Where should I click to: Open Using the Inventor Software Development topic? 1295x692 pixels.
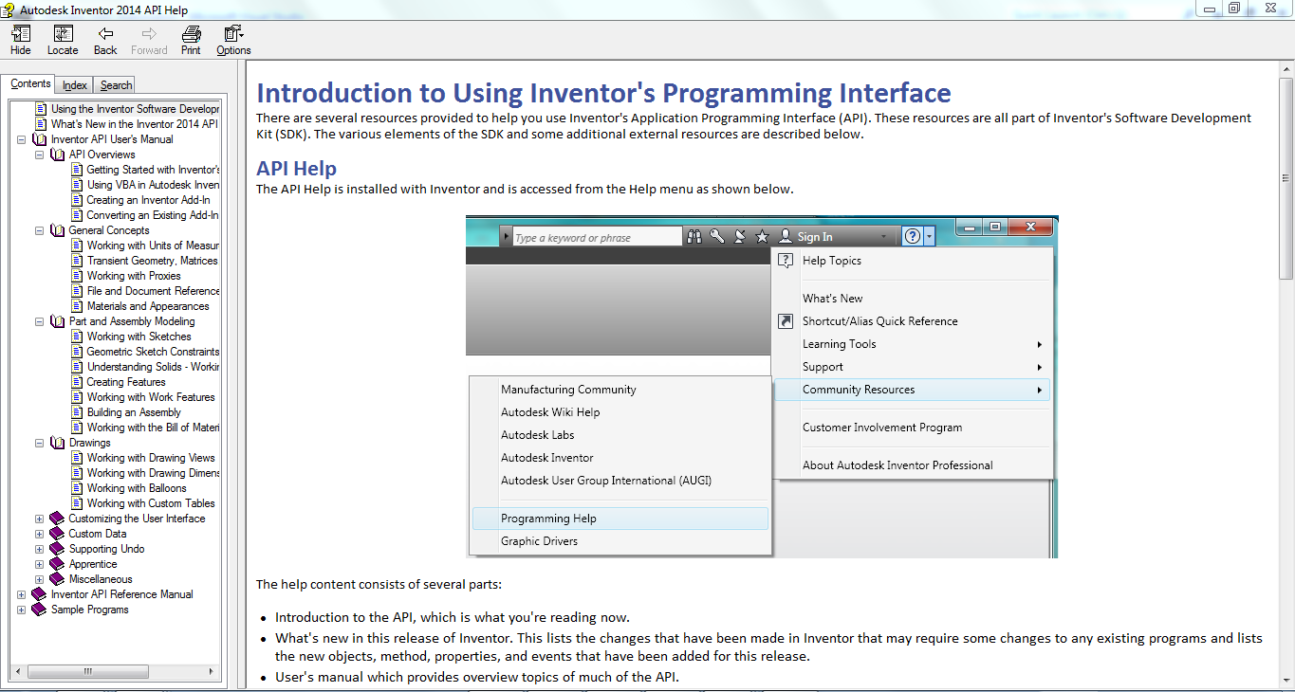(135, 109)
